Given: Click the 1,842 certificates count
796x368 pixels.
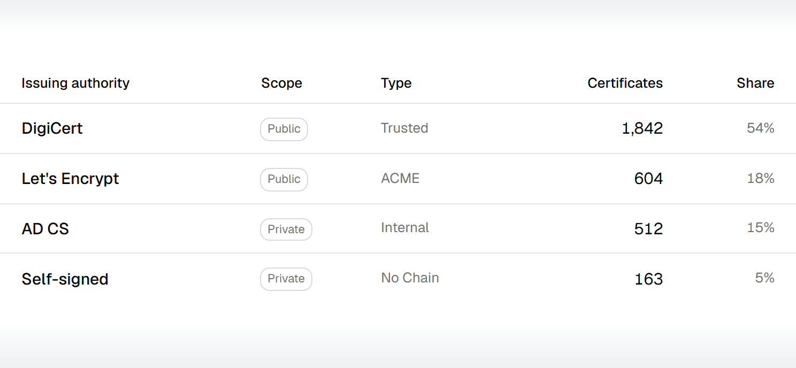Looking at the screenshot, I should 642,128.
